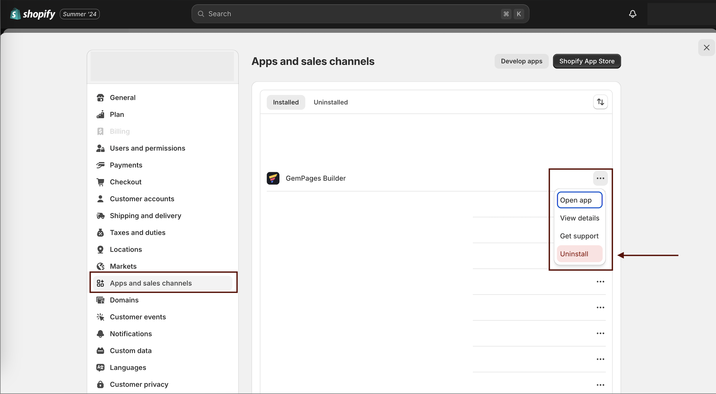Choose Uninstall from the app menu
Image resolution: width=716 pixels, height=394 pixels.
point(579,254)
